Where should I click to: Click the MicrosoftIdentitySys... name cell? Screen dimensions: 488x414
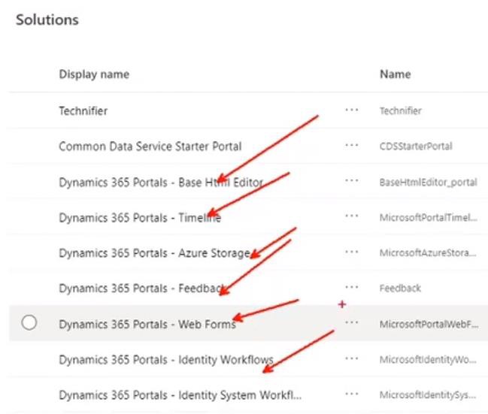click(428, 395)
